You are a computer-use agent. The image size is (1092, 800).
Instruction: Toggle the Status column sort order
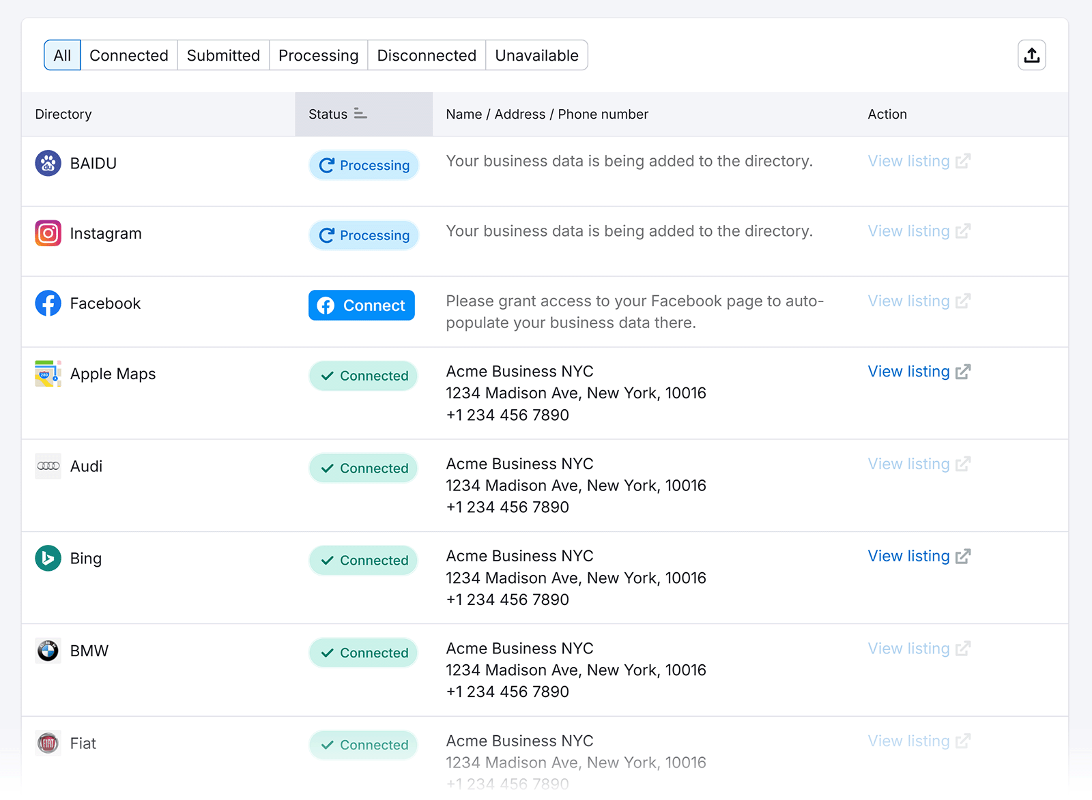point(362,114)
